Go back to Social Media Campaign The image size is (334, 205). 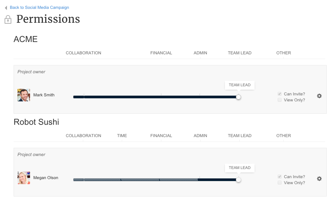39,8
